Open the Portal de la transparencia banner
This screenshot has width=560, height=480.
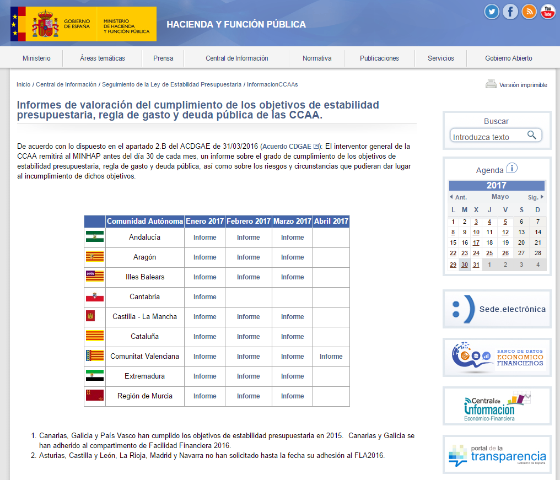click(497, 454)
